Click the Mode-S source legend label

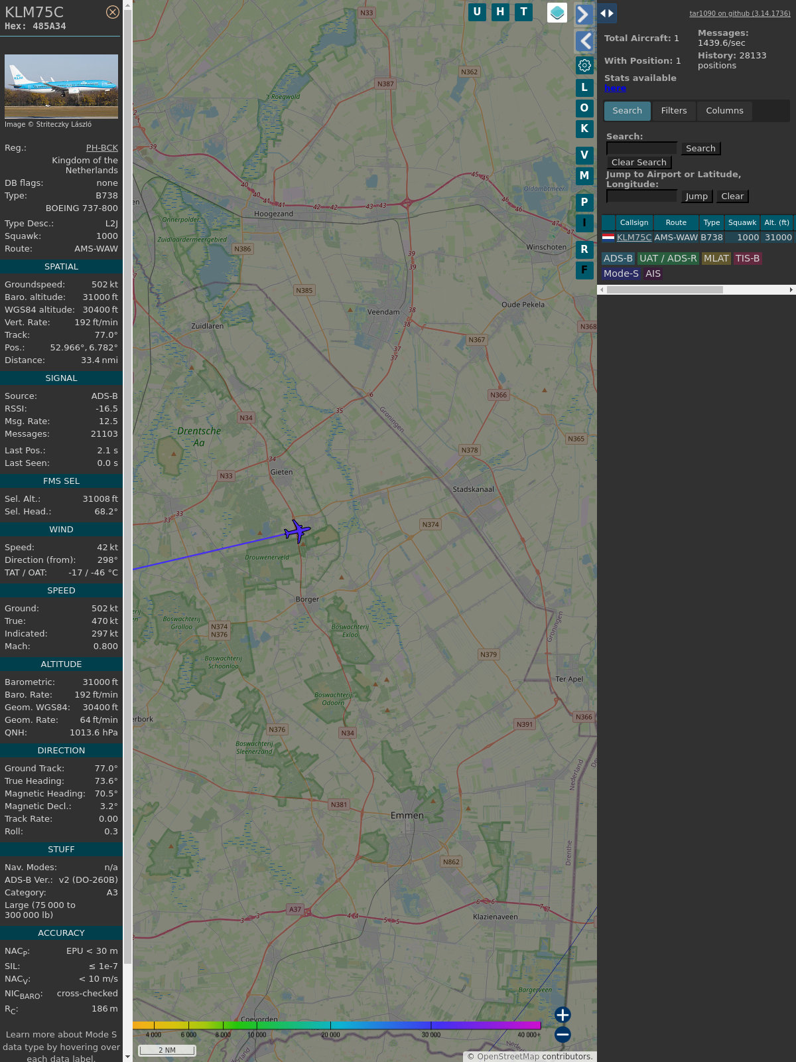click(x=621, y=273)
